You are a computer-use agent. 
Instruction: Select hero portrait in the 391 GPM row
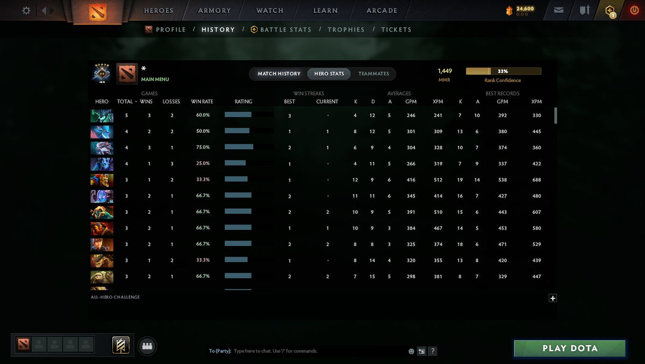point(102,212)
